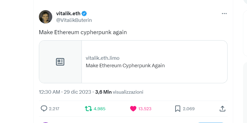Click the tweet text Make Ethereum cypherpunk again
The image size is (247, 123).
click(x=83, y=32)
